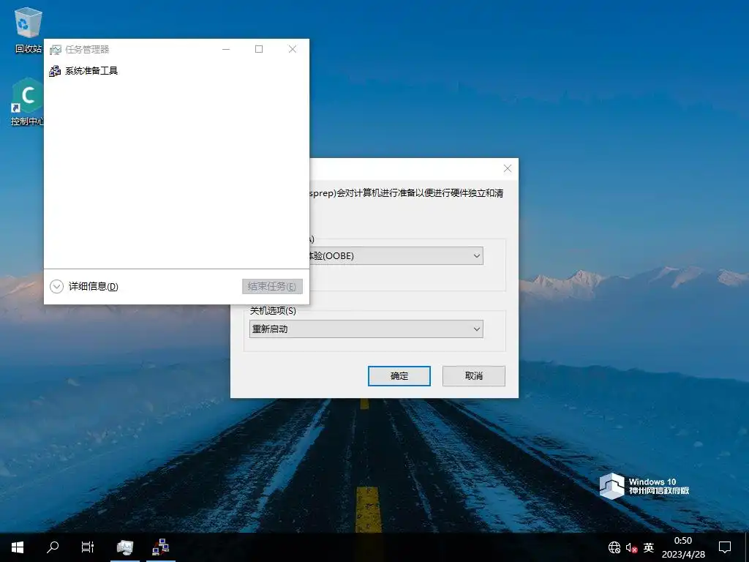Click 取消 in the Sysprep dialog
The height and width of the screenshot is (562, 749).
(x=473, y=376)
